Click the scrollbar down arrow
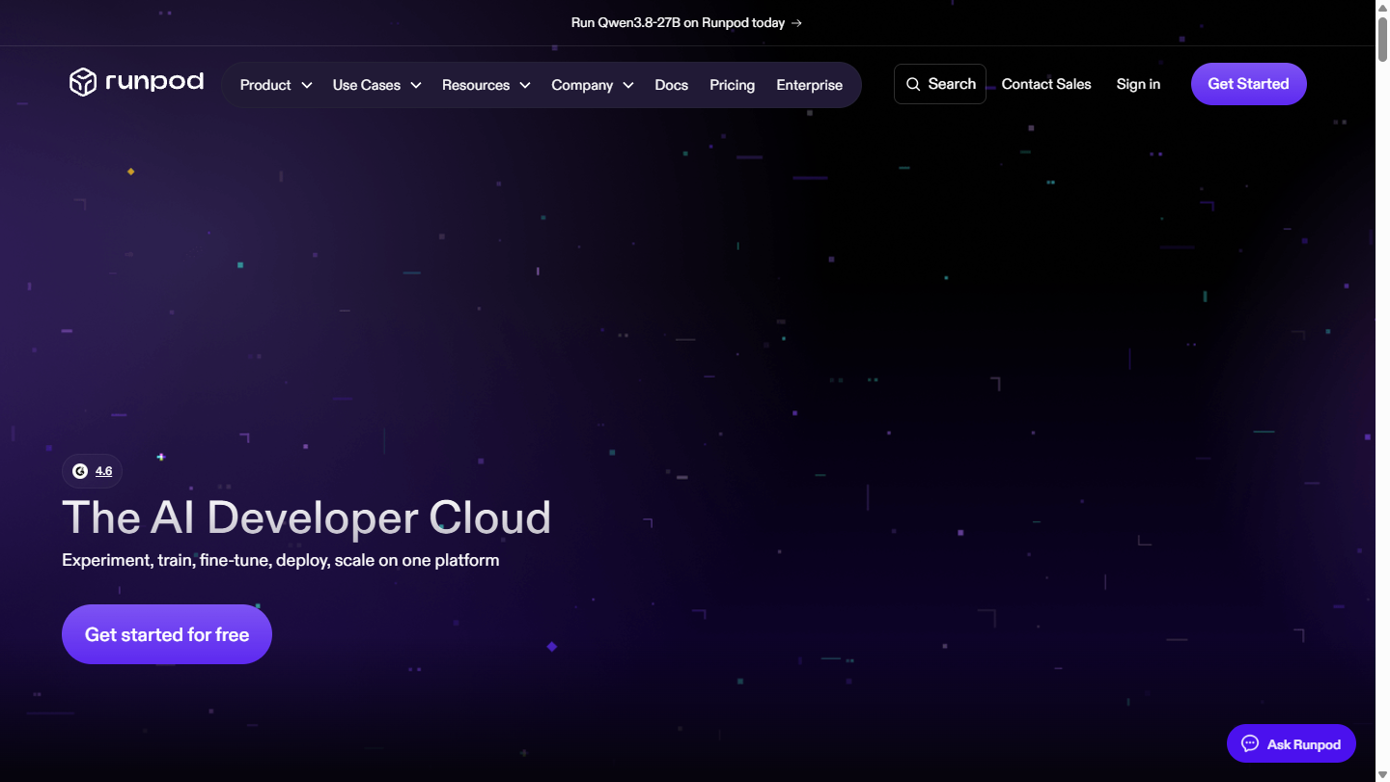The image size is (1390, 782). (x=1382, y=774)
